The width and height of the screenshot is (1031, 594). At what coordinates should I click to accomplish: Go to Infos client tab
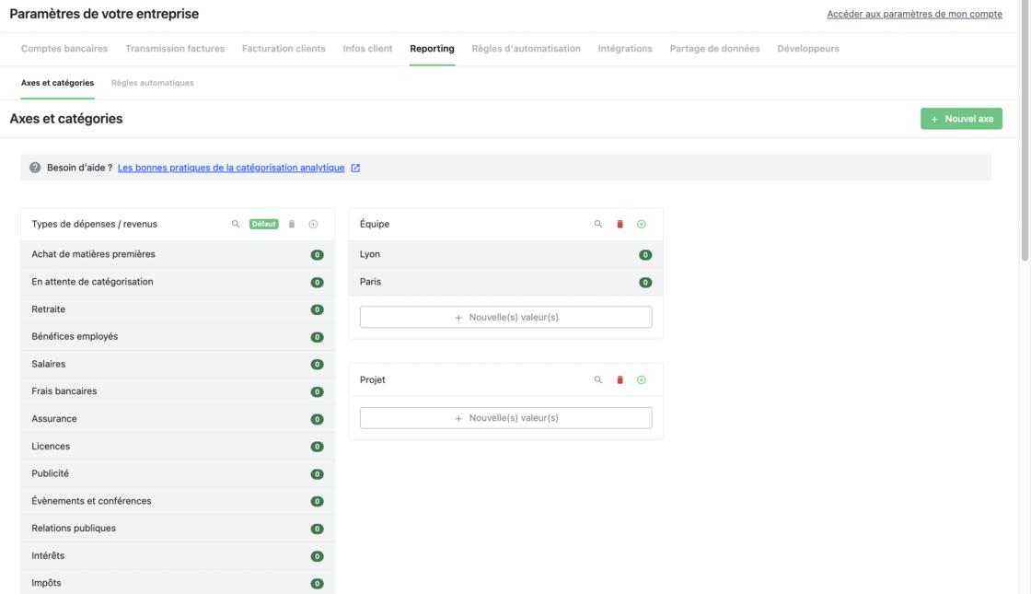[x=367, y=49]
